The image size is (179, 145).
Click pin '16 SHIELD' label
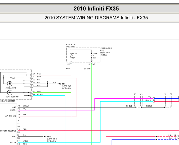(x=24, y=106)
